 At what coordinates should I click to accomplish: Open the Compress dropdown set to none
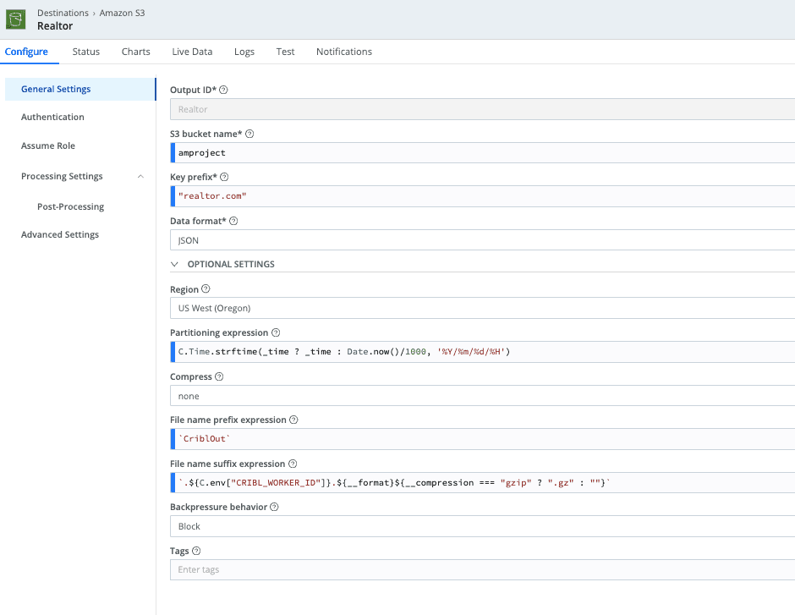coord(482,396)
